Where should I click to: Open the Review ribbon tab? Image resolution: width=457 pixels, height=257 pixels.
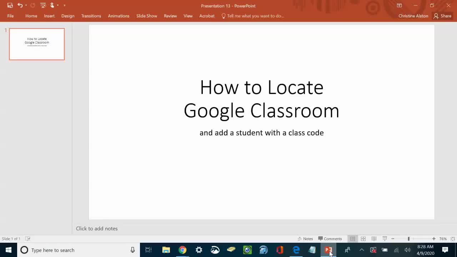tap(170, 16)
